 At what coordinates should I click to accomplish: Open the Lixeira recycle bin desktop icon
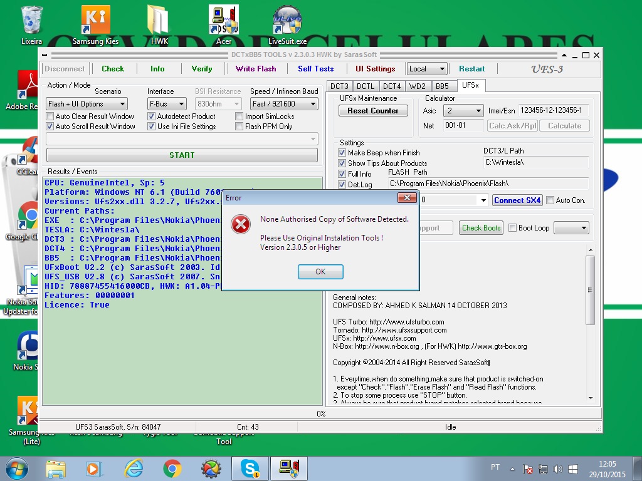31,24
